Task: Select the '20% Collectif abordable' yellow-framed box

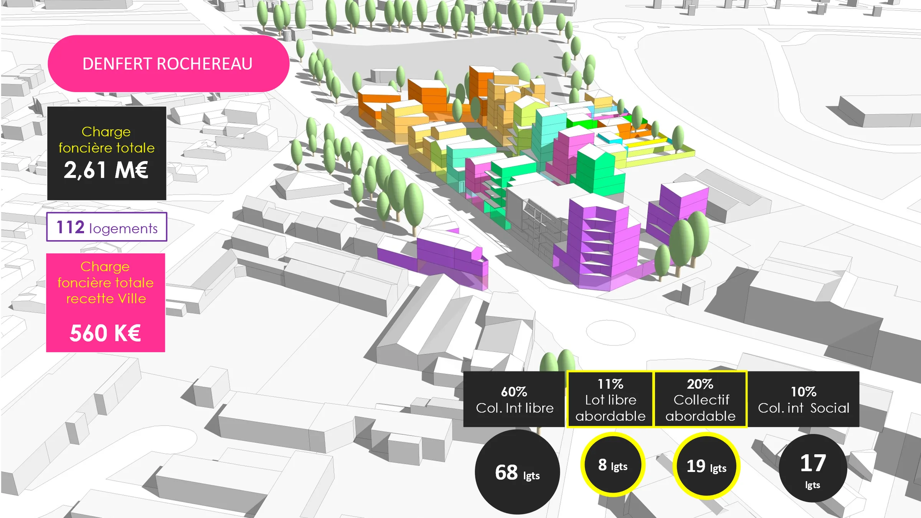Action: pyautogui.click(x=700, y=399)
